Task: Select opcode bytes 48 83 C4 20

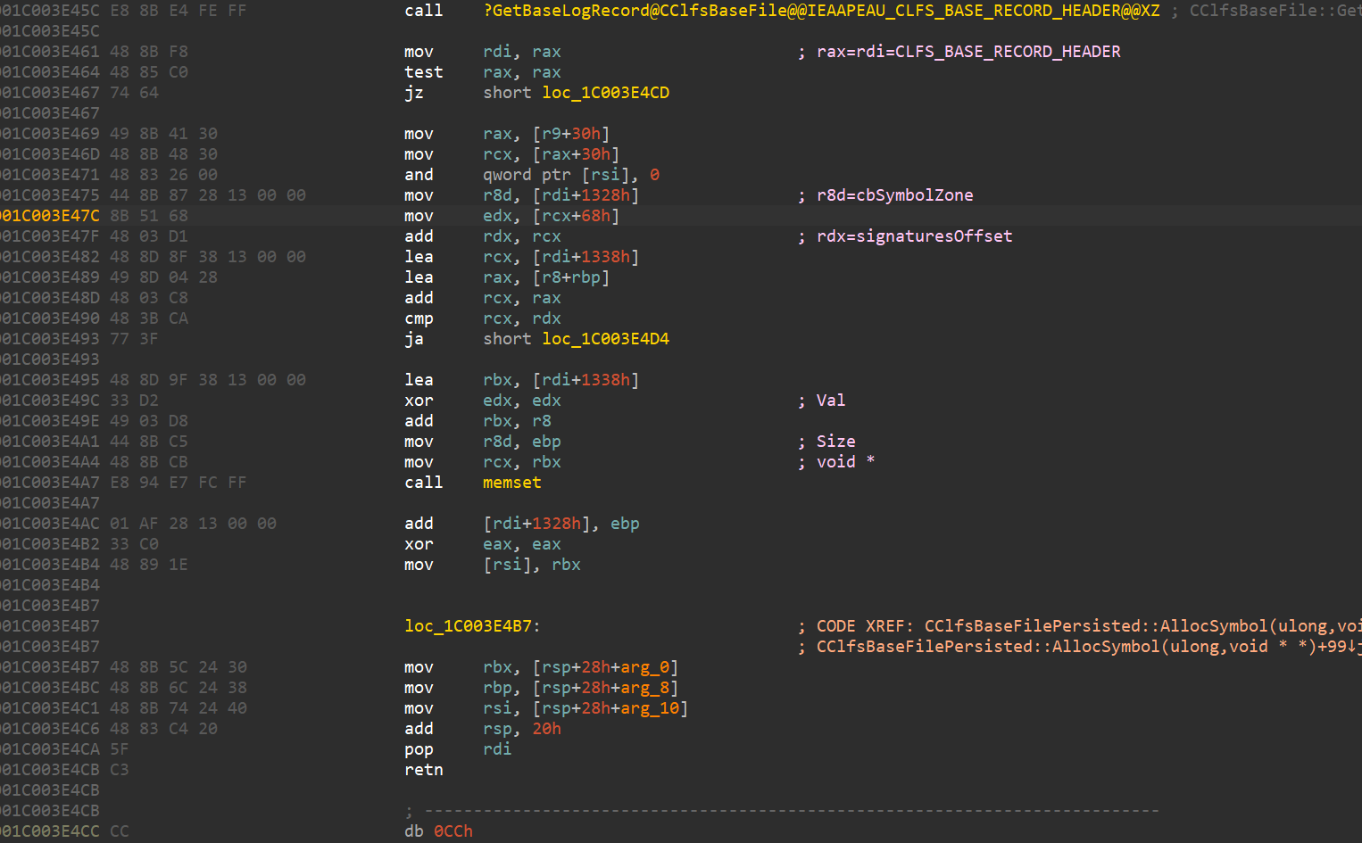Action: point(163,729)
